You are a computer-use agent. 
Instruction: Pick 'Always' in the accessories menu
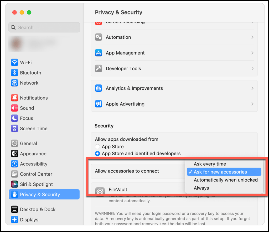click(x=201, y=188)
